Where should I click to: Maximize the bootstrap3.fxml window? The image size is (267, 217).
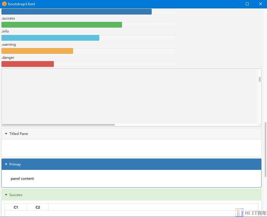tap(247, 4)
